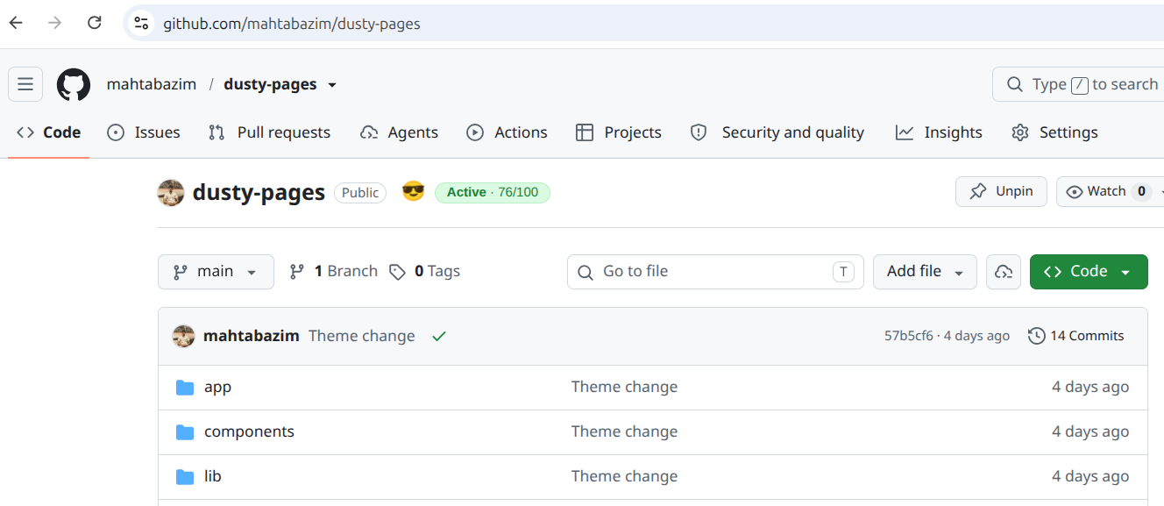1164x506 pixels.
Task: Open the latest Theme change commit message
Action: [362, 336]
